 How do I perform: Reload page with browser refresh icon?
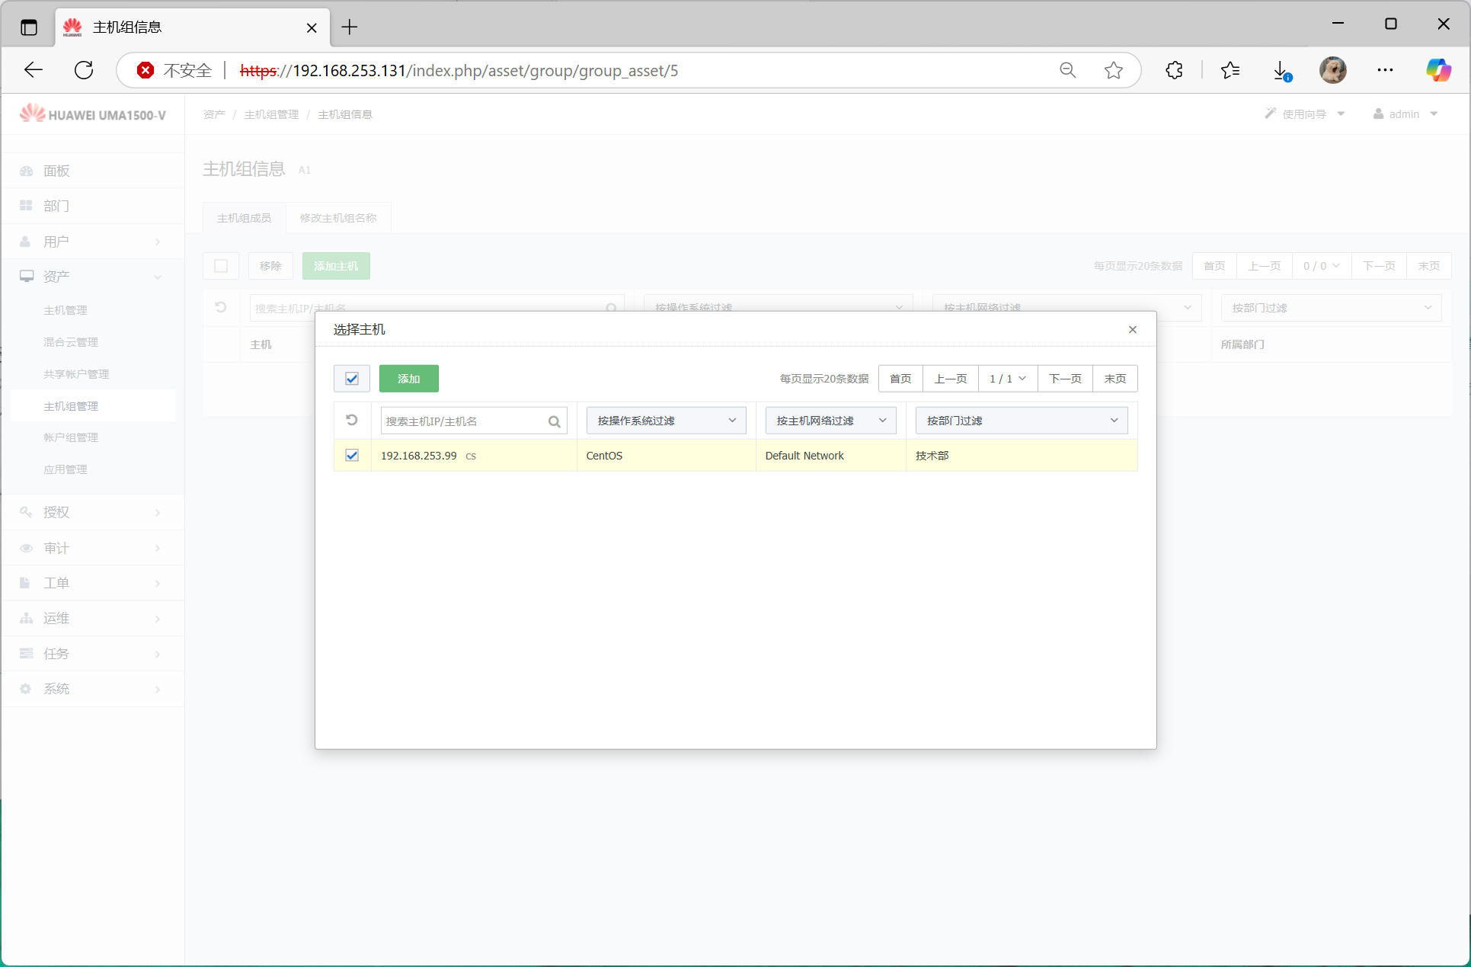(84, 70)
